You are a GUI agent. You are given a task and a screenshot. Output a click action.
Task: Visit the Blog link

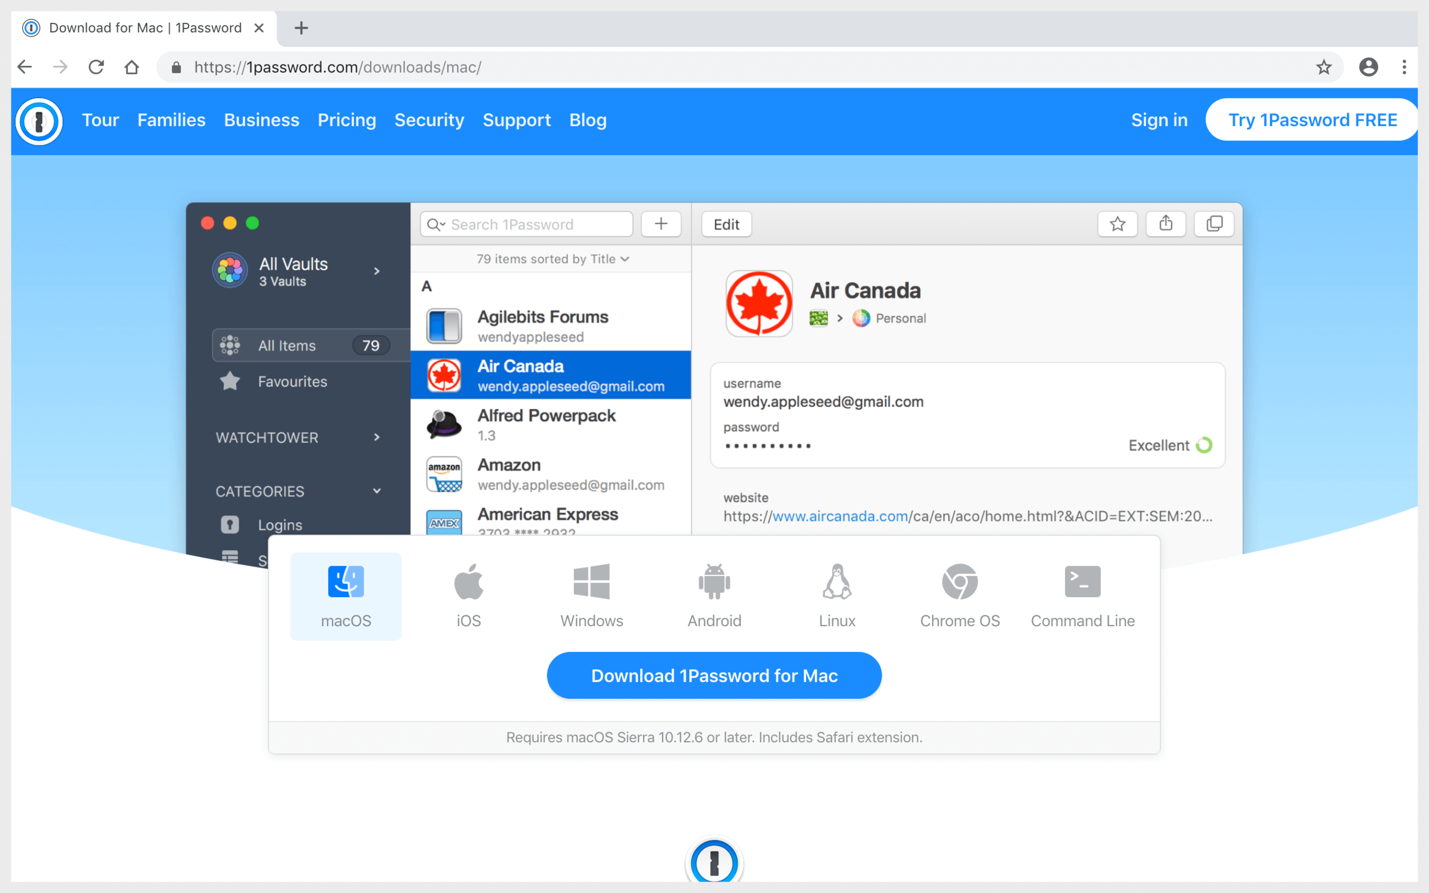click(588, 121)
